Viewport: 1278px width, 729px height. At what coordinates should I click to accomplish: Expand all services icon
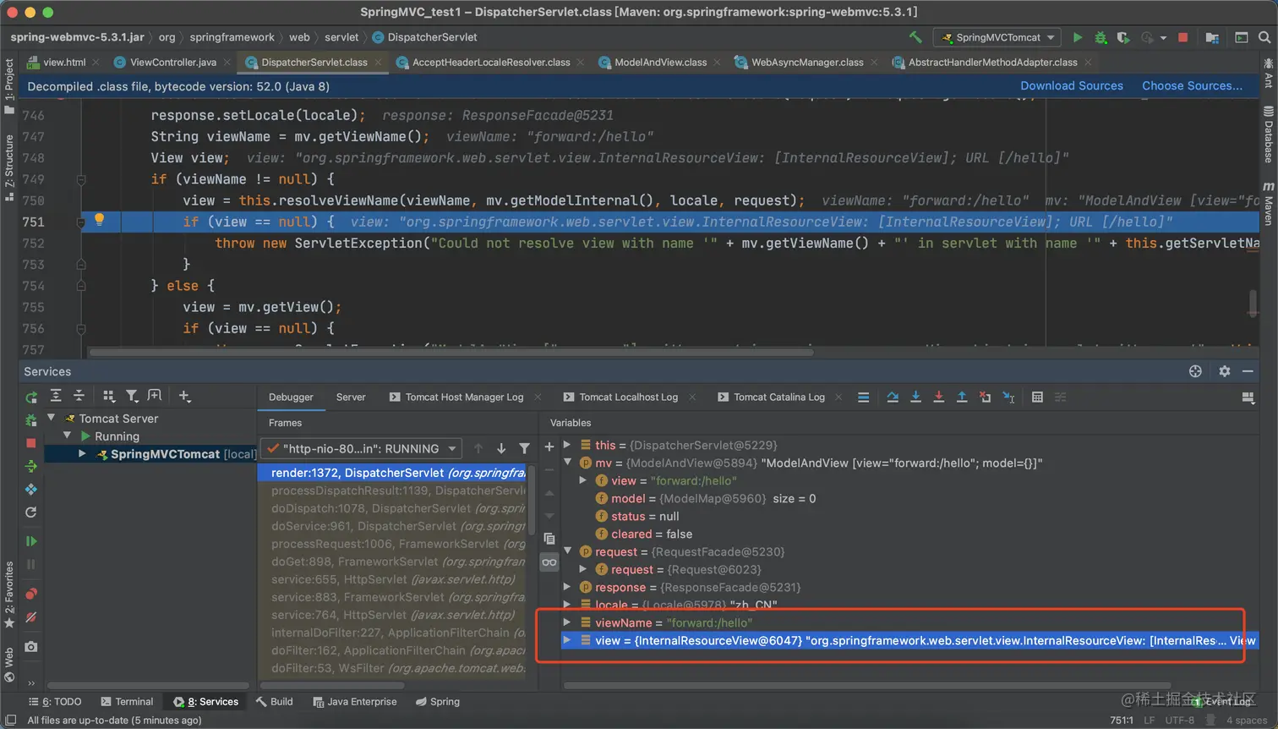[56, 396]
